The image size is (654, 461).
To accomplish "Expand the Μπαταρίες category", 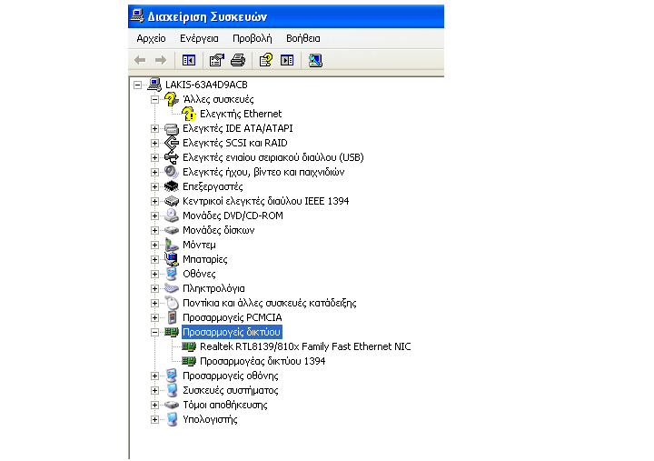I will (154, 260).
